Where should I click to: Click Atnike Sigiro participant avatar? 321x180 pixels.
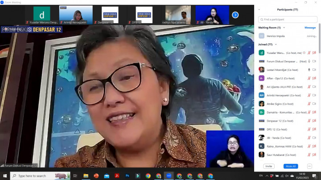[x=261, y=104]
